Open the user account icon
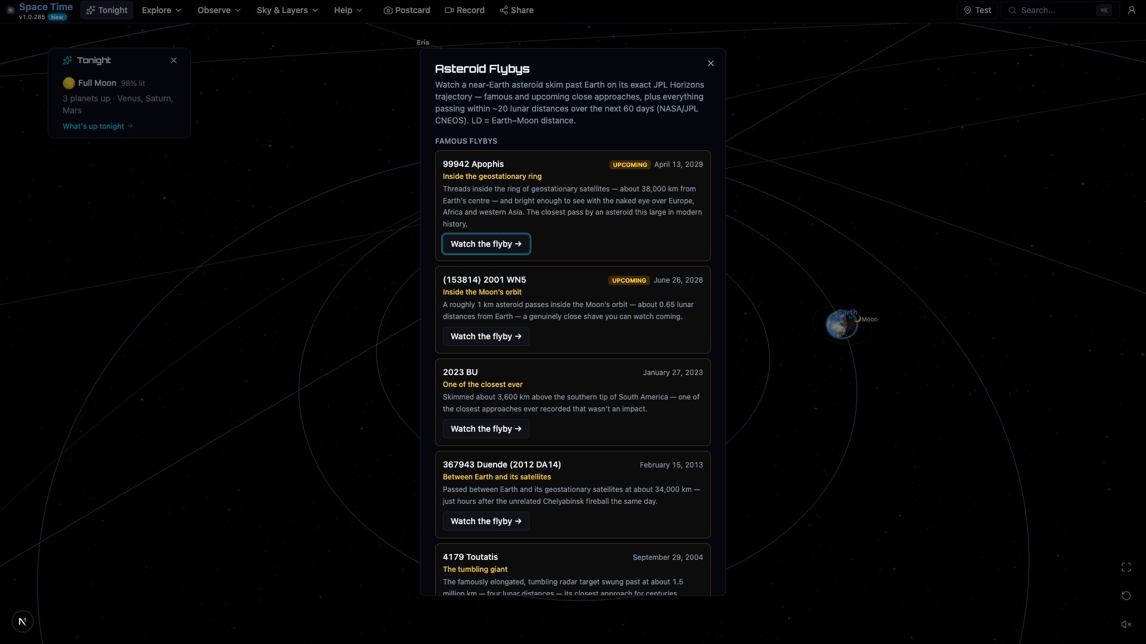Viewport: 1146px width, 644px height. tap(1131, 10)
